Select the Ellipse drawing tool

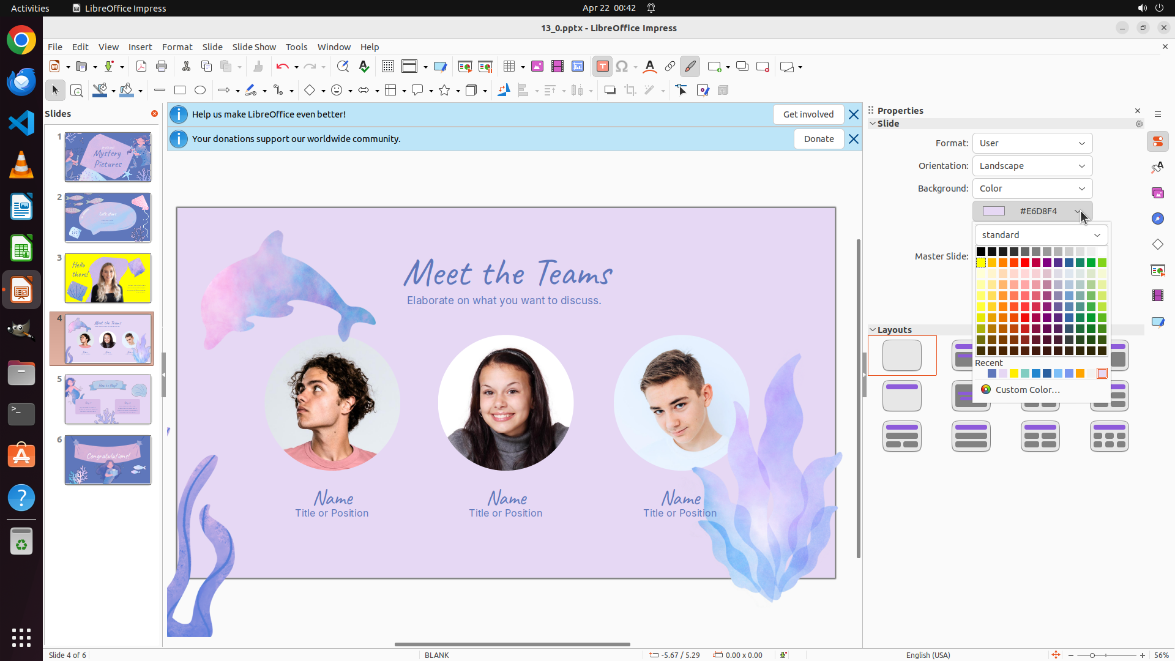tap(200, 91)
